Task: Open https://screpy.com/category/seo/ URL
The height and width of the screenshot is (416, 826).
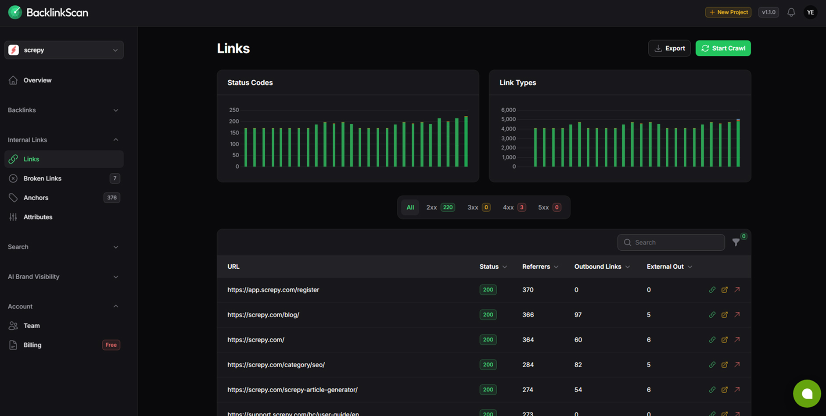Action: pos(276,365)
